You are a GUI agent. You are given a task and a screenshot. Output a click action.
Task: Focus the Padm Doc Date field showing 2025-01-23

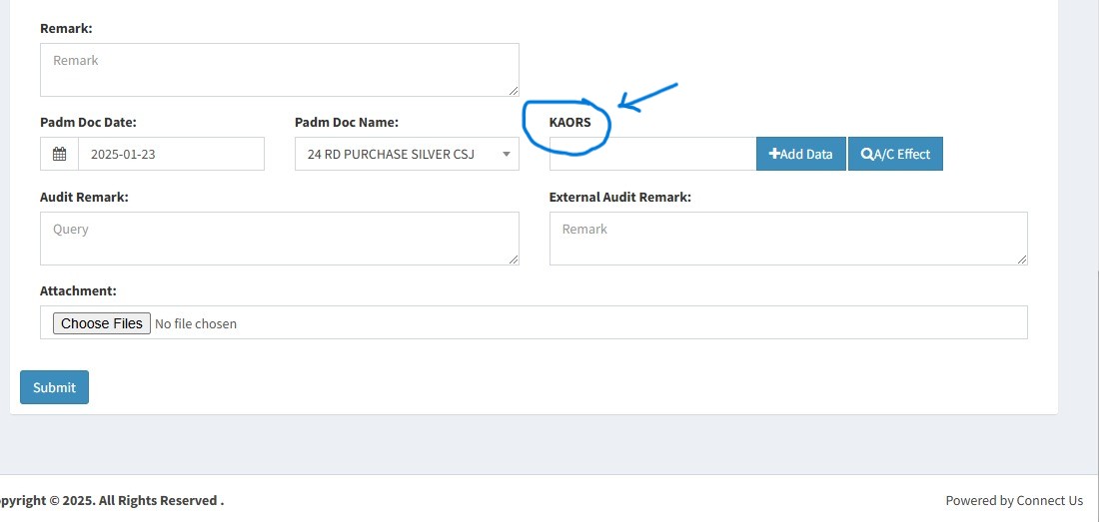171,154
